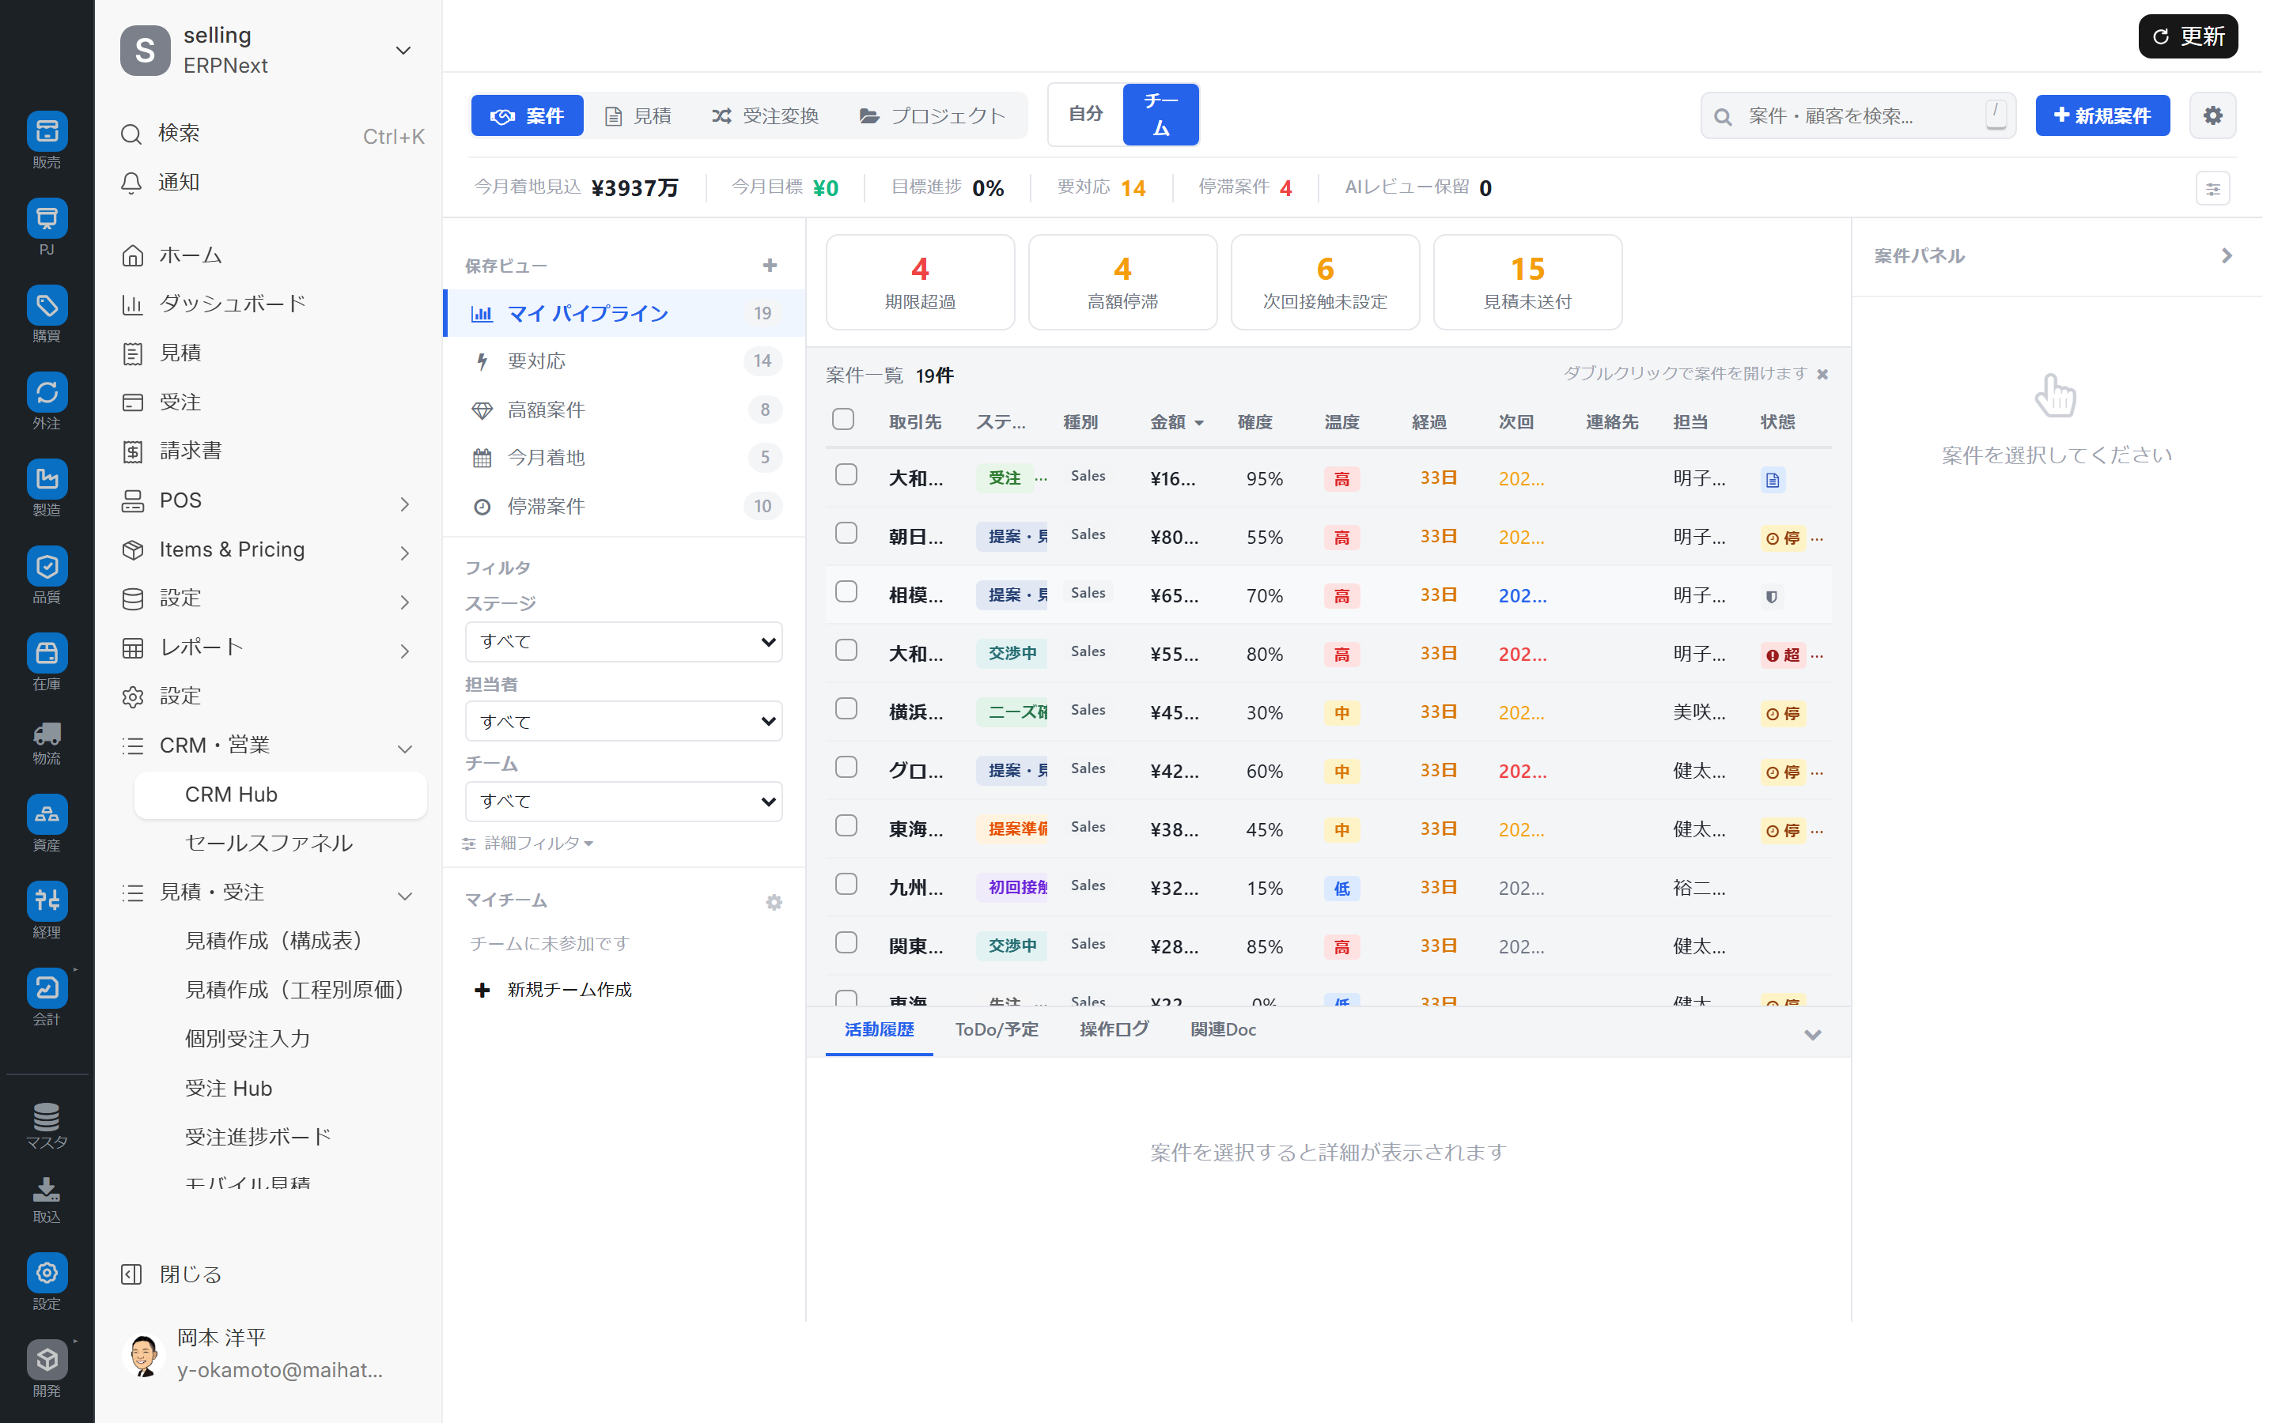The image size is (2278, 1423).
Task: Open the 担当者 filter dropdown
Action: tap(623, 722)
